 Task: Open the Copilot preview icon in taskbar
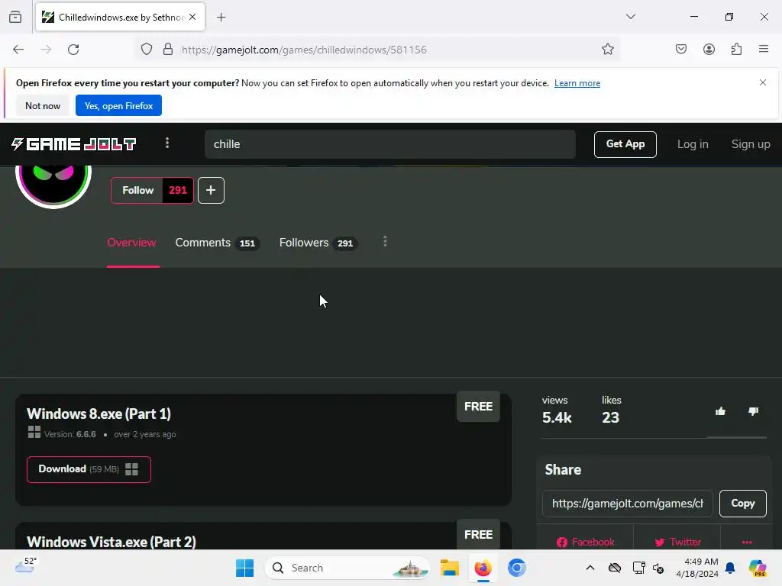757,568
